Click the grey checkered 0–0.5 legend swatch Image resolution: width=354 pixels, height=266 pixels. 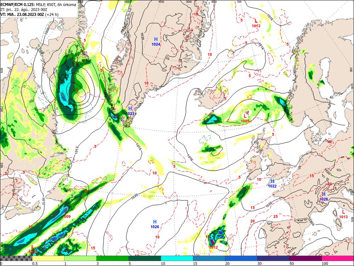click(x=16, y=258)
